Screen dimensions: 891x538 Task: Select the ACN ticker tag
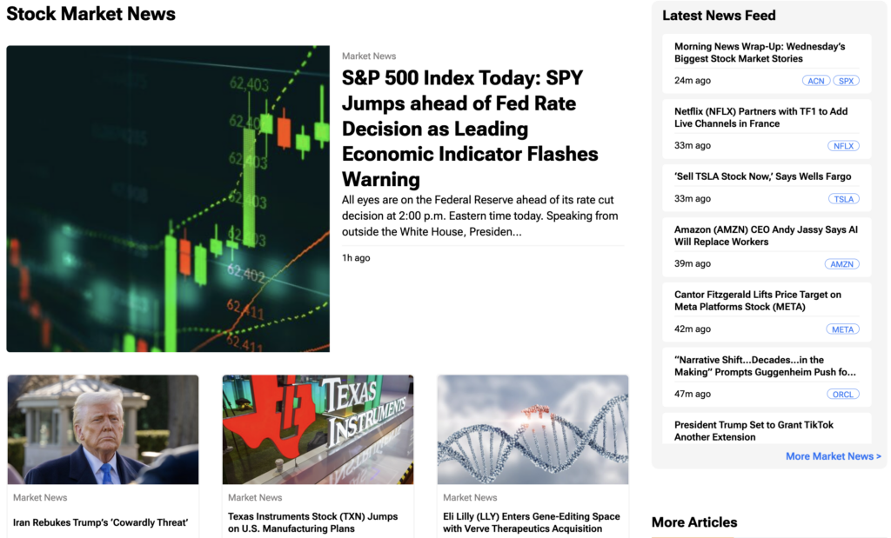tap(816, 81)
